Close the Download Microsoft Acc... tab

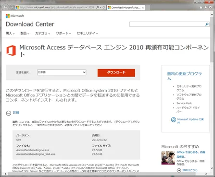[x=143, y=8]
